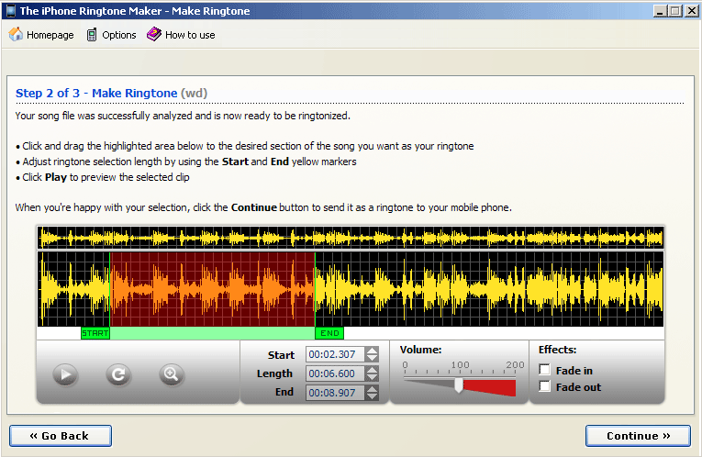Decrease the Start time with down arrow
Screen dimensions: 702x457
[372, 358]
